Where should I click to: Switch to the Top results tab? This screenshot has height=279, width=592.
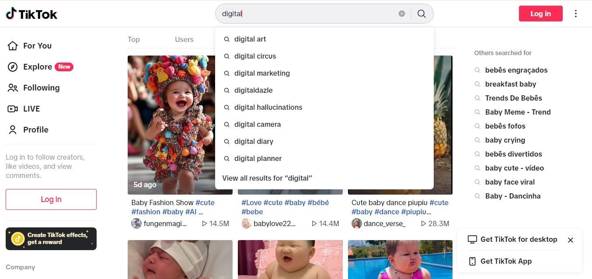coord(134,40)
